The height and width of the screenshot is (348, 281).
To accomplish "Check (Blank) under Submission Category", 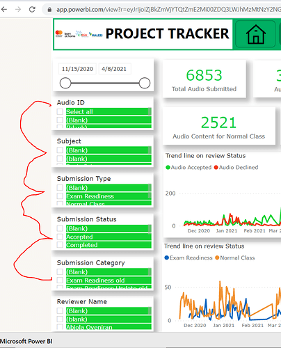I will tap(60, 271).
